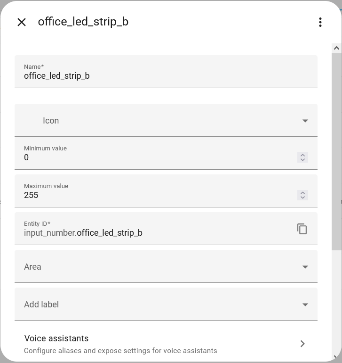This screenshot has height=363, width=342.
Task: Click the Maximum value field
Action: tap(155, 195)
